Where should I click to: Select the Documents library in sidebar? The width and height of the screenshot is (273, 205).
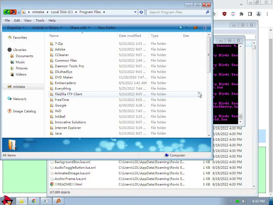[x=24, y=56]
